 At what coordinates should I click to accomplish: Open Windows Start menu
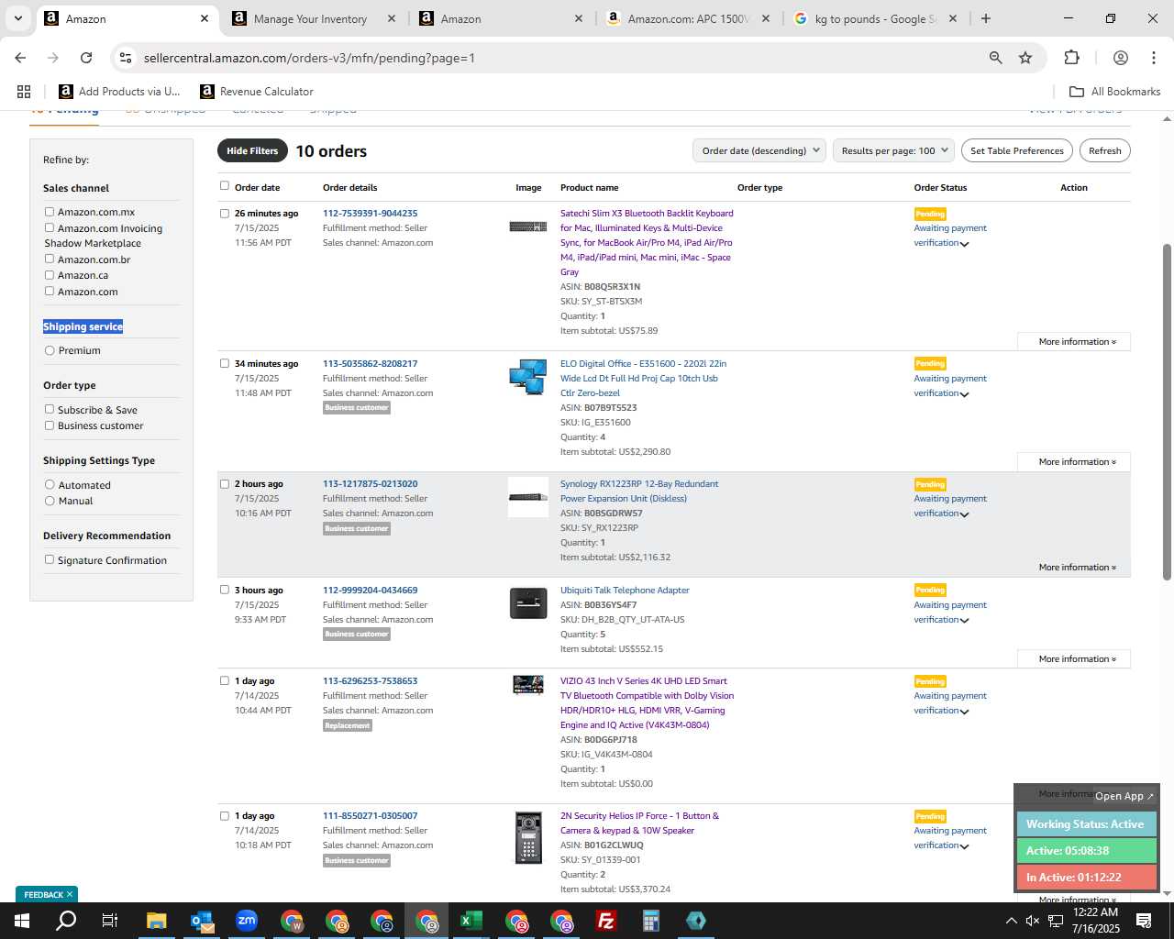(21, 921)
